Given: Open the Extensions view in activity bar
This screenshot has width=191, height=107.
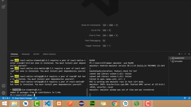Looking at the screenshot, I should pyautogui.click(x=4, y=7).
